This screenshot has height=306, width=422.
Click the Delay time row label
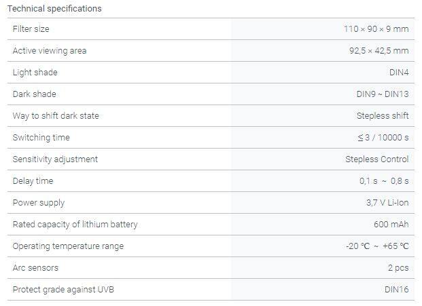tap(33, 181)
